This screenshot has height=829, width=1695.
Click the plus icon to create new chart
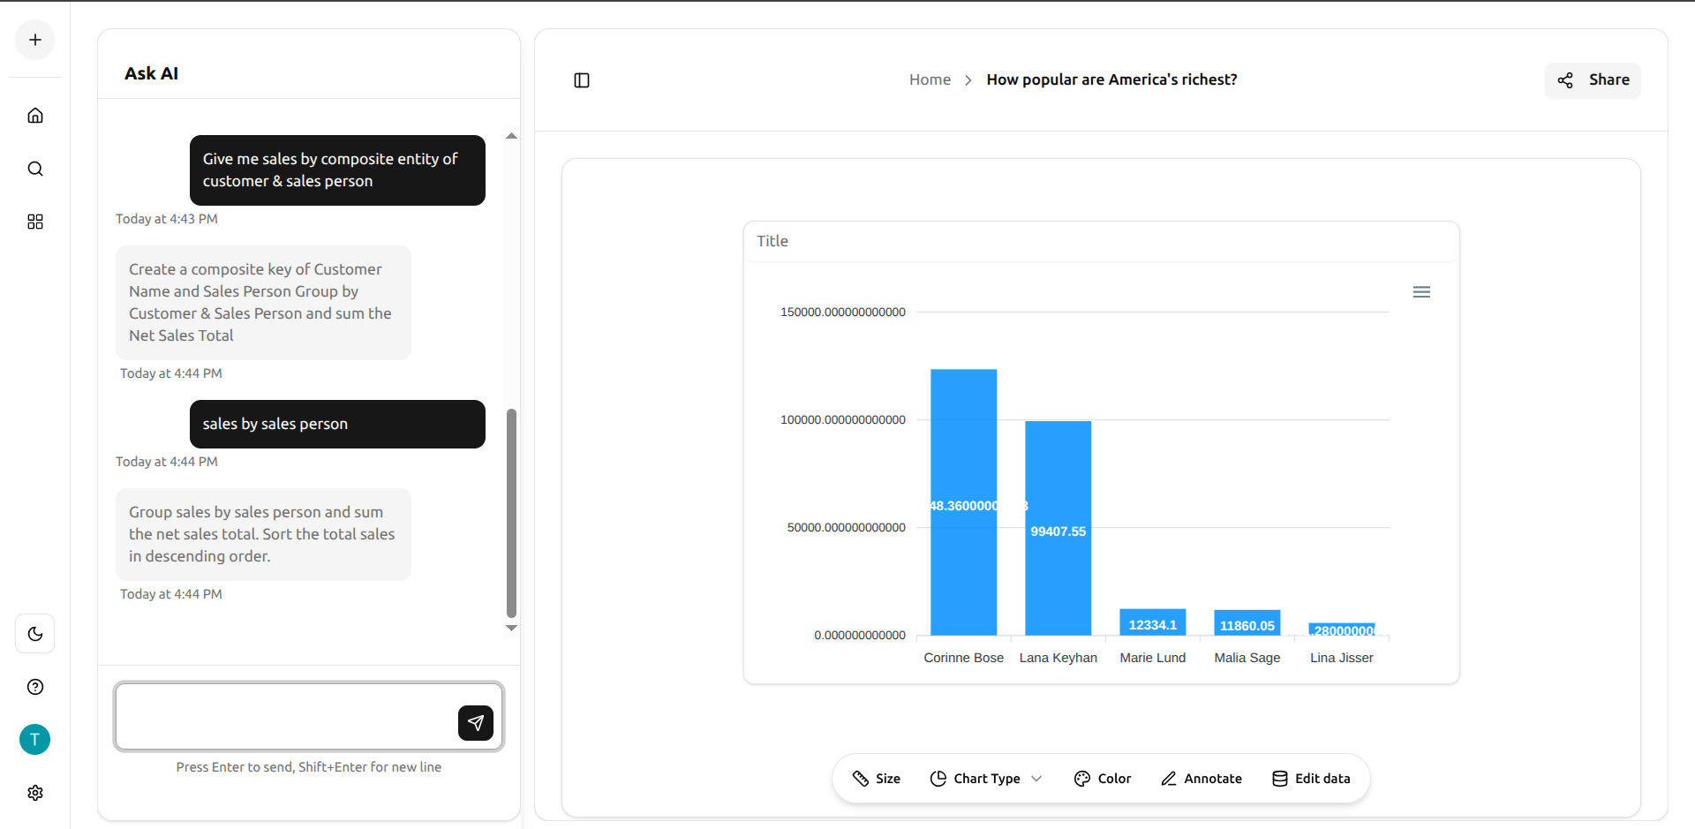tap(34, 40)
